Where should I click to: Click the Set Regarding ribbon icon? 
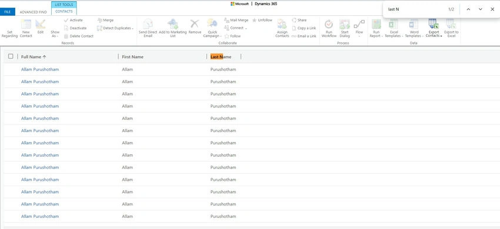coord(9,33)
